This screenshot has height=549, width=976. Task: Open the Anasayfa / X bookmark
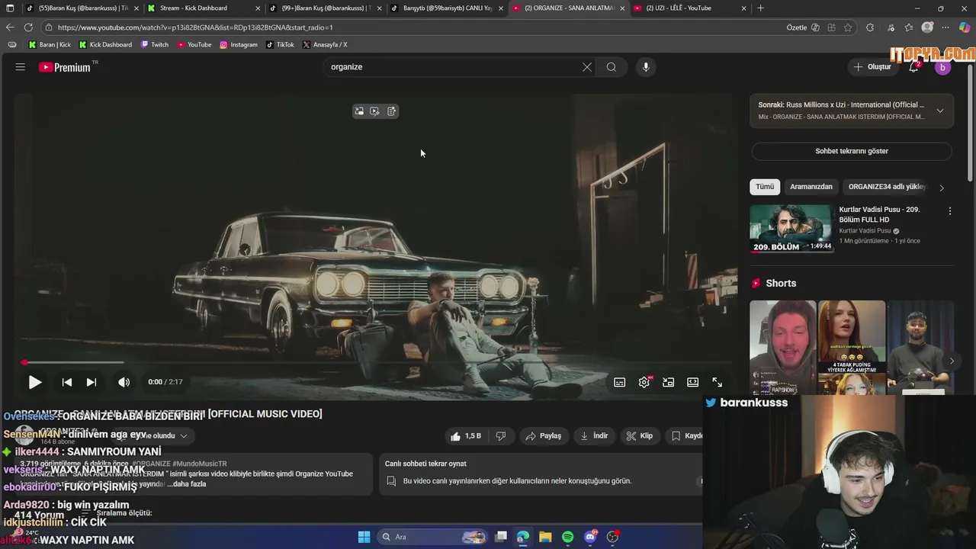[x=325, y=45]
